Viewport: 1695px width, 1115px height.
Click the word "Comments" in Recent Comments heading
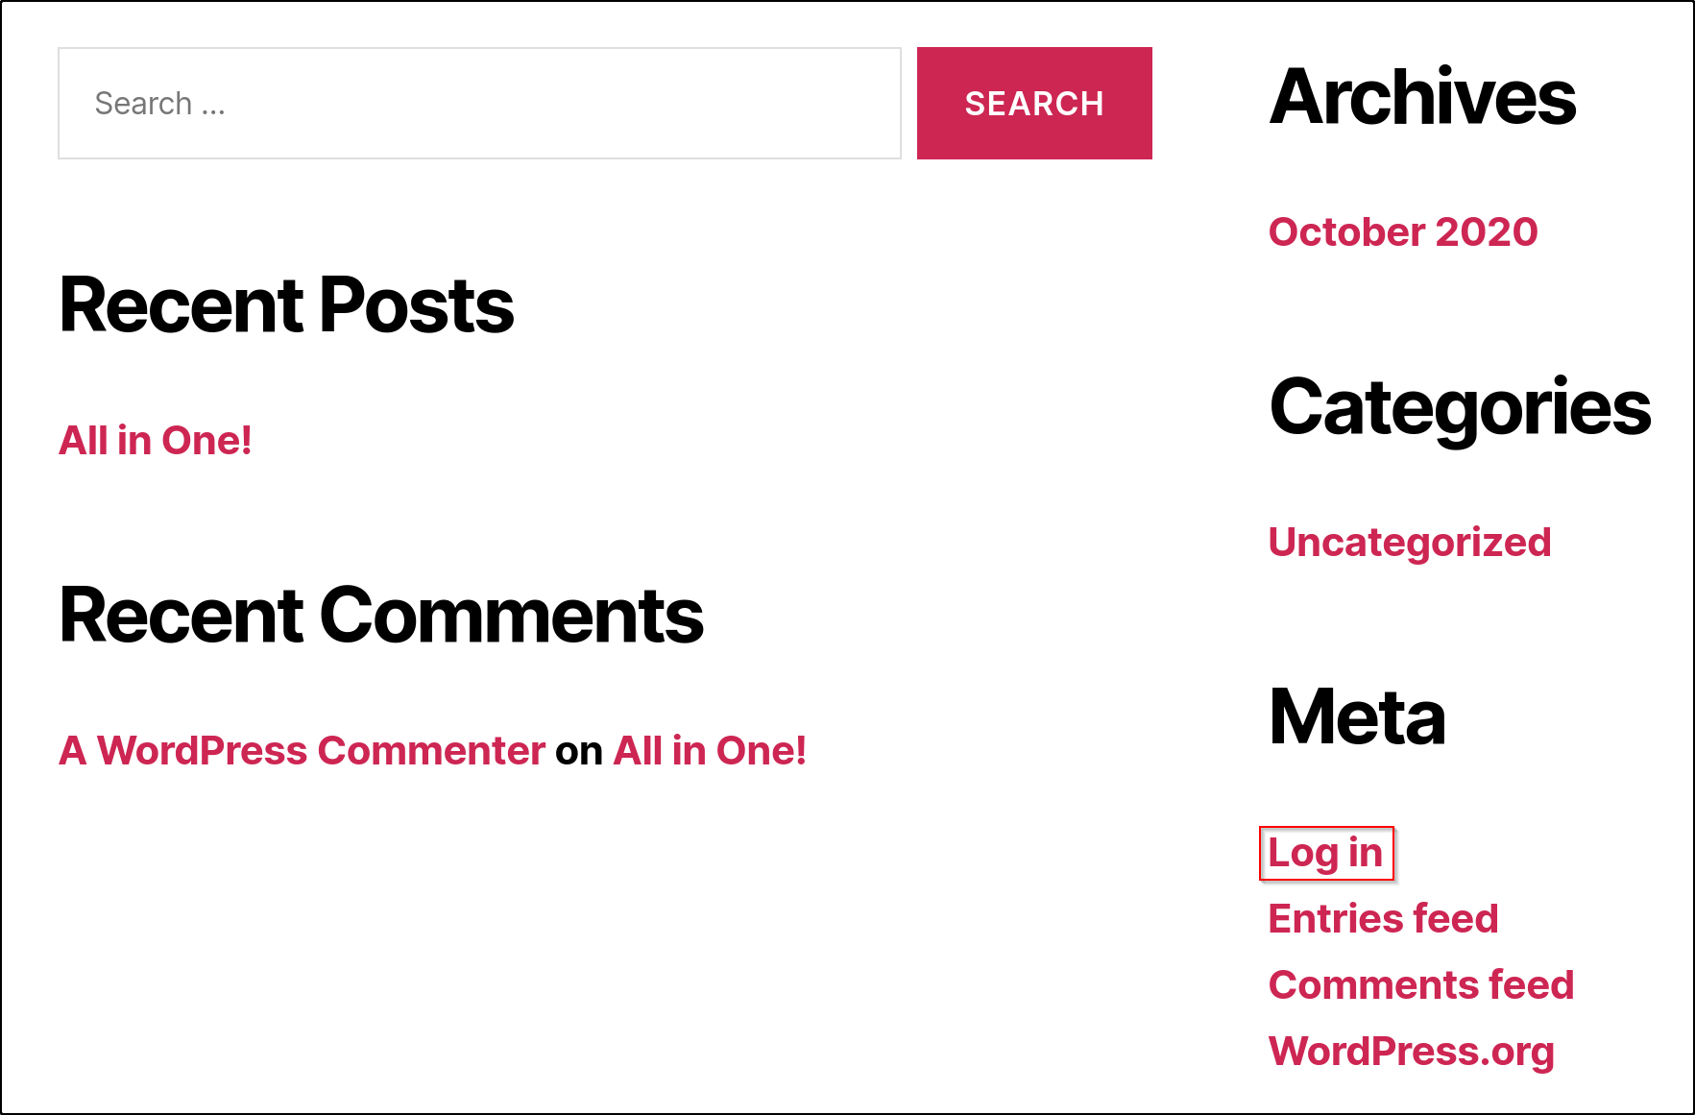point(511,616)
